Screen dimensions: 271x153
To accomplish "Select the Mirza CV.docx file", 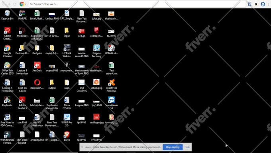I will pos(67,103).
